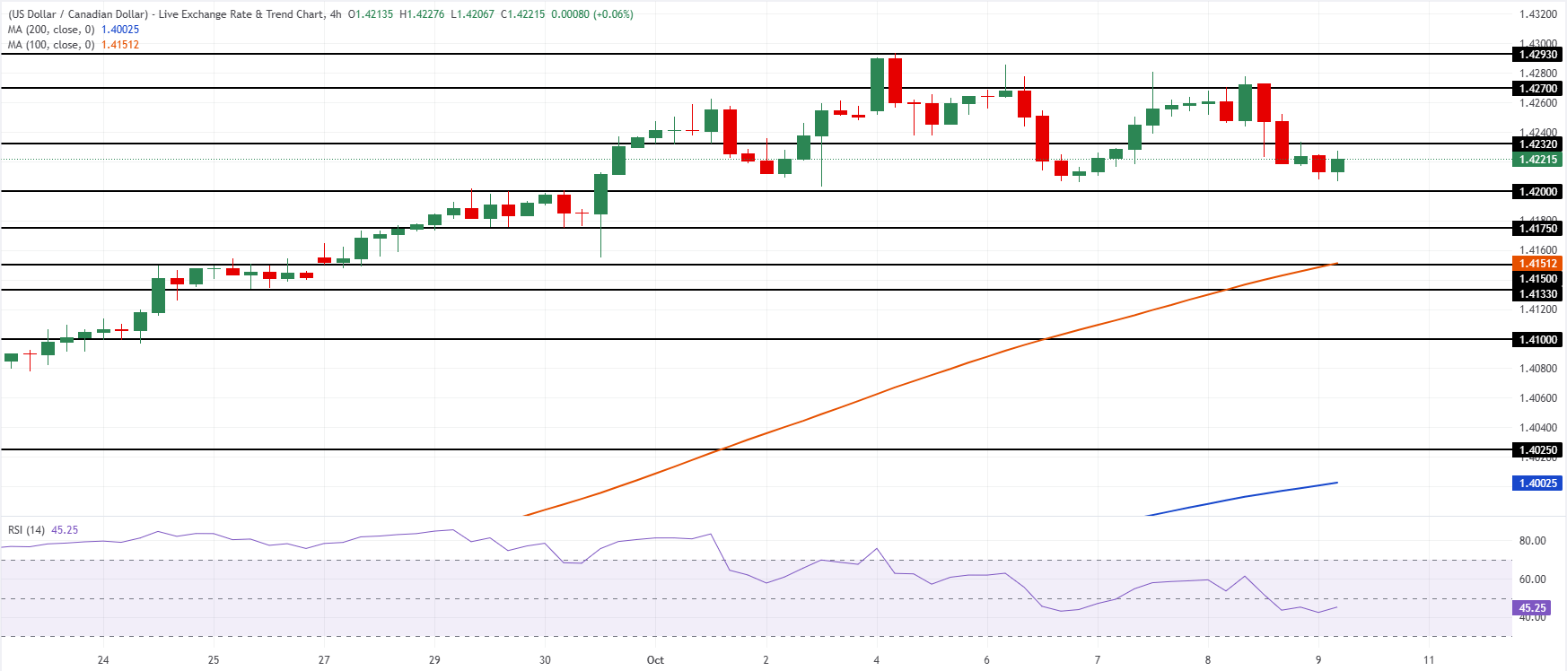Image resolution: width=1567 pixels, height=671 pixels.
Task: Click the 1.42000 horizontal level price tag
Action: (1537, 192)
